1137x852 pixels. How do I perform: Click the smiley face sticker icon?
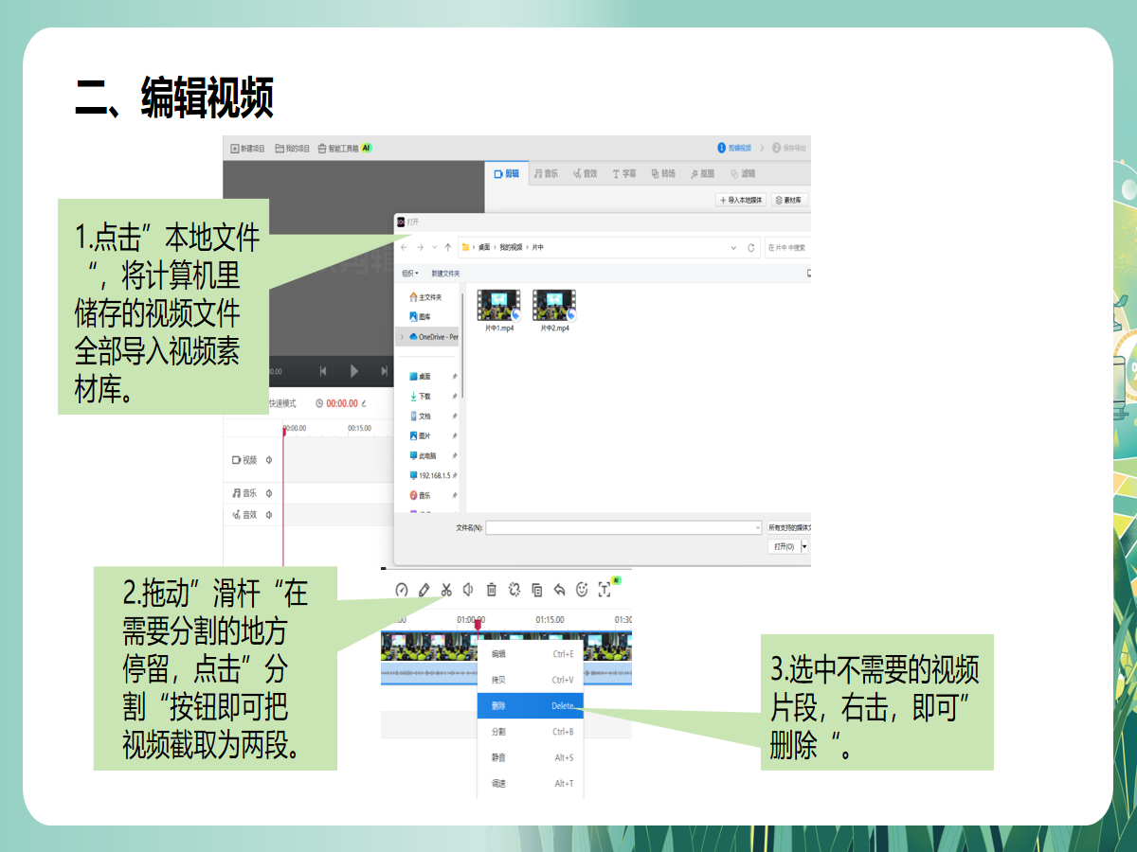tap(582, 590)
